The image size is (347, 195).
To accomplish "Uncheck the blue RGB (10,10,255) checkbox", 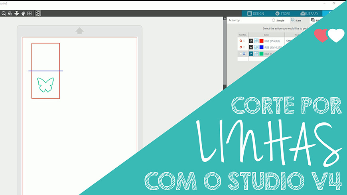I will [x=251, y=47].
